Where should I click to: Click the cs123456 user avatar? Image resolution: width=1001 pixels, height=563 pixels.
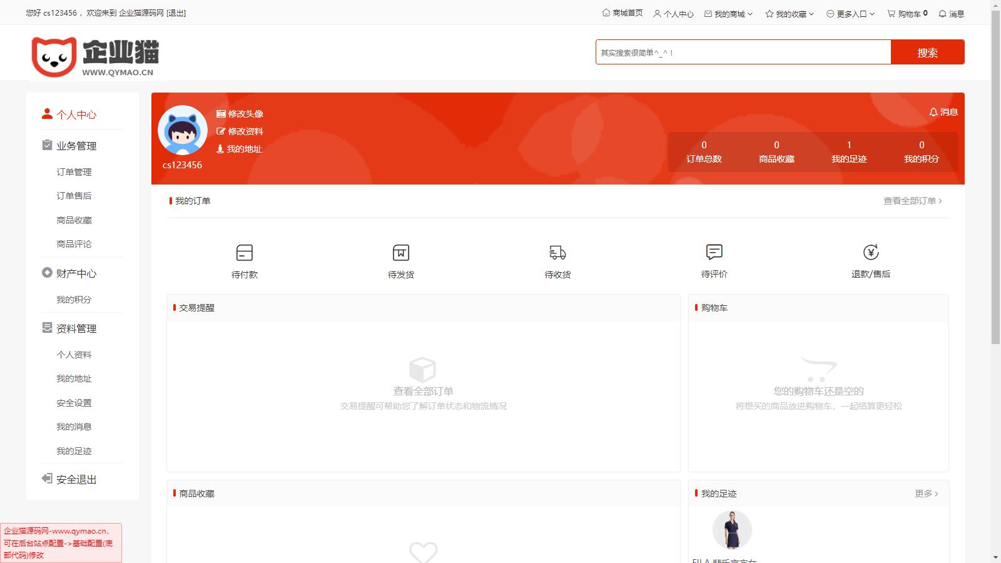[183, 130]
